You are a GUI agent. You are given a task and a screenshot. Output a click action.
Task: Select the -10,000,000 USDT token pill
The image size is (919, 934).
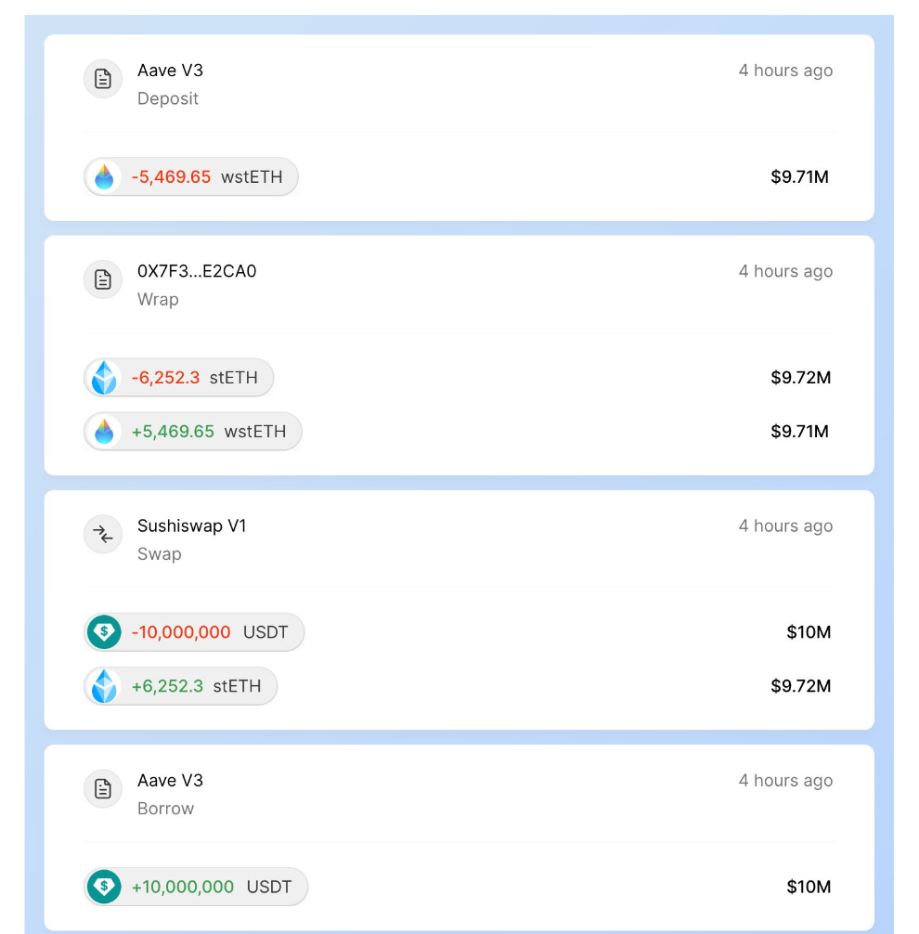click(x=194, y=632)
